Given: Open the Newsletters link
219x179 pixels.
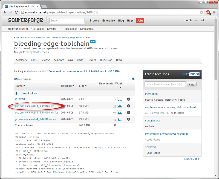Looking at the screenshot, I should click(87, 29).
